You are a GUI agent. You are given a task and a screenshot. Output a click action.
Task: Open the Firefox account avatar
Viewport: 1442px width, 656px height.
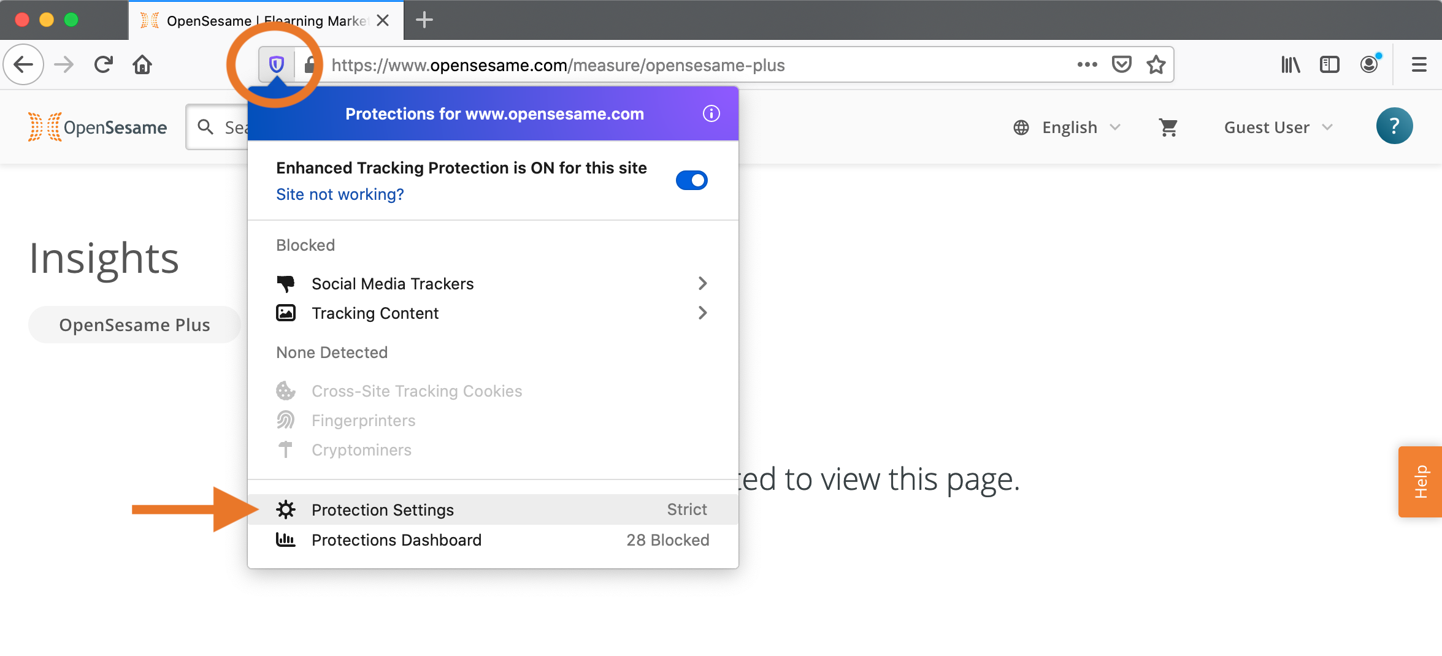1370,64
